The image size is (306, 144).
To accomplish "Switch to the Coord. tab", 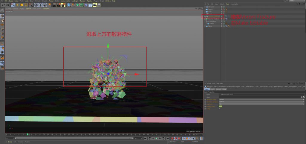I will coord(212,89).
